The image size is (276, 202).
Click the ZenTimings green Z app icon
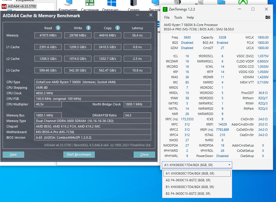click(x=165, y=9)
